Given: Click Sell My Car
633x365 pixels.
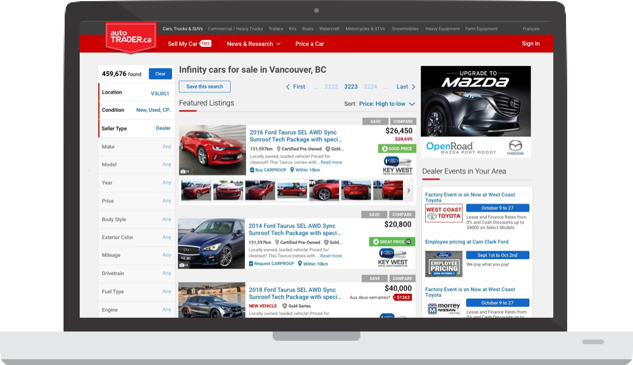Looking at the screenshot, I should click(x=183, y=44).
